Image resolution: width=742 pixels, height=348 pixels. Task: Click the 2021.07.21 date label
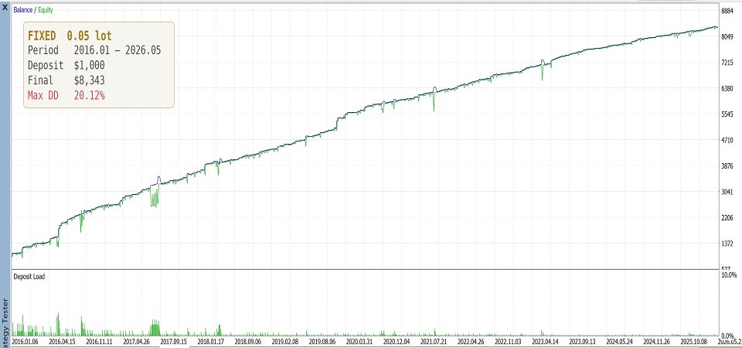434,342
